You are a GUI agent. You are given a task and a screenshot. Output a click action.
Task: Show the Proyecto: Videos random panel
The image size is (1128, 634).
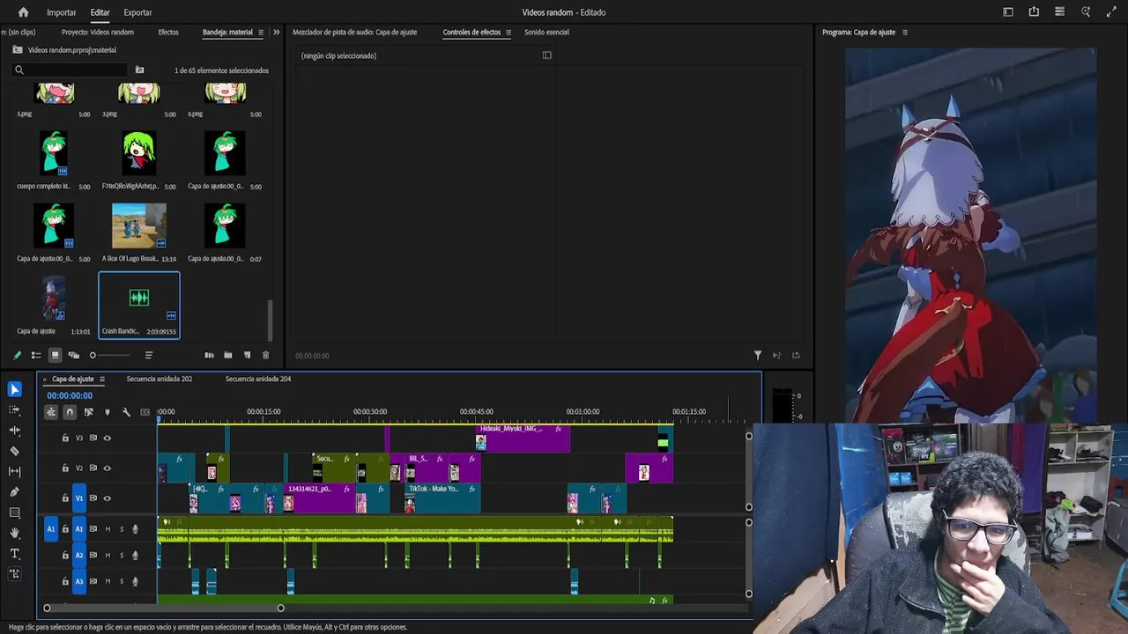point(98,32)
